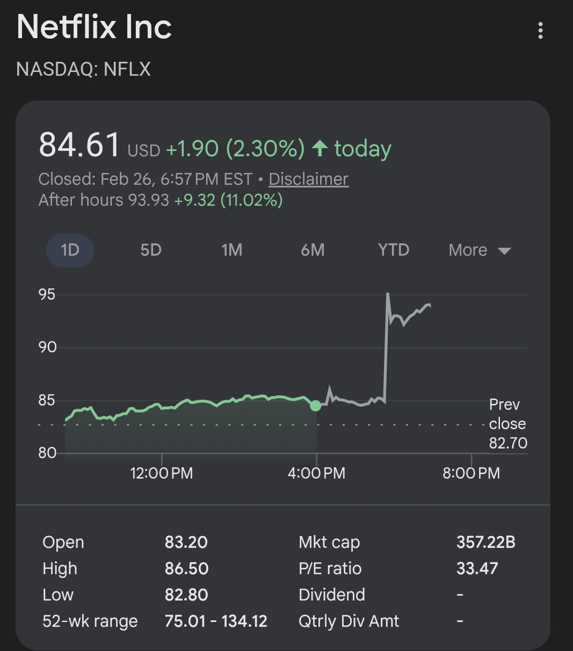Open the Disclaimer link
Viewport: 573px width, 651px height.
pyautogui.click(x=308, y=179)
